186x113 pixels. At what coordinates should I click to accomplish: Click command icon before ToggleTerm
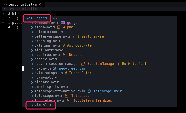coord(69,100)
